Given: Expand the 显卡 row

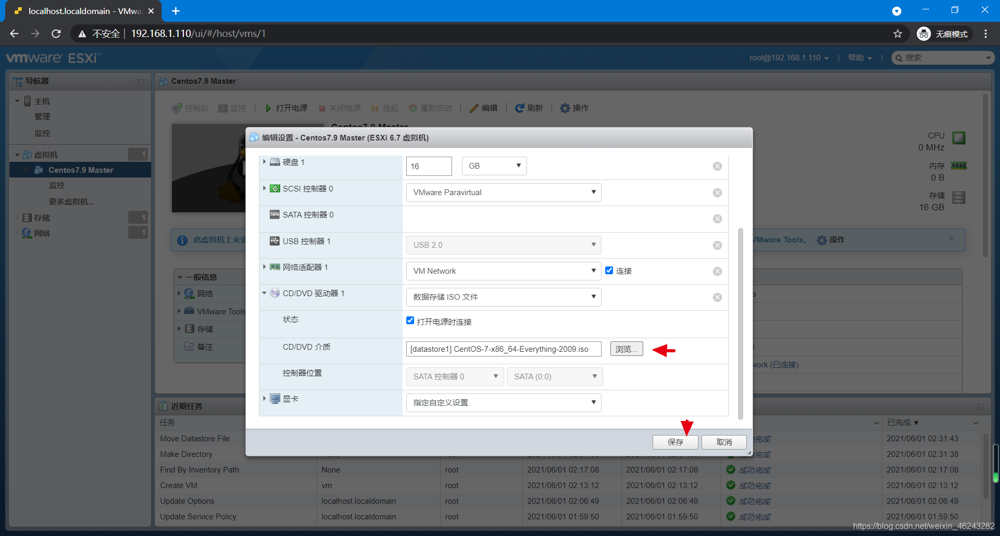Looking at the screenshot, I should point(265,398).
